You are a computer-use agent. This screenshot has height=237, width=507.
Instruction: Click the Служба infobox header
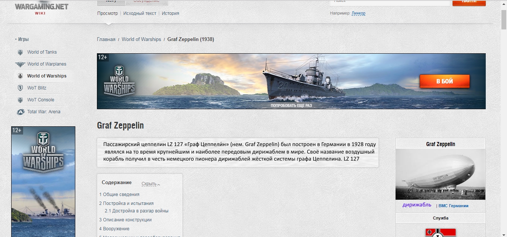pyautogui.click(x=441, y=218)
